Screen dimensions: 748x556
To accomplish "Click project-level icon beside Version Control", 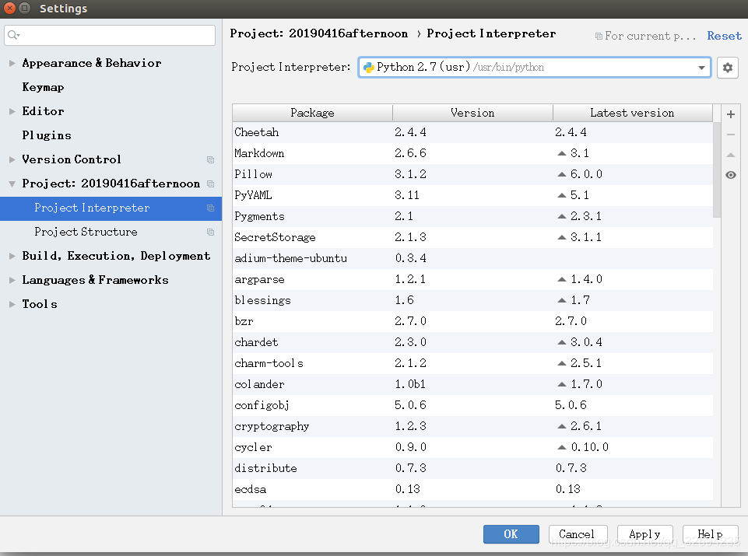I will 210,159.
